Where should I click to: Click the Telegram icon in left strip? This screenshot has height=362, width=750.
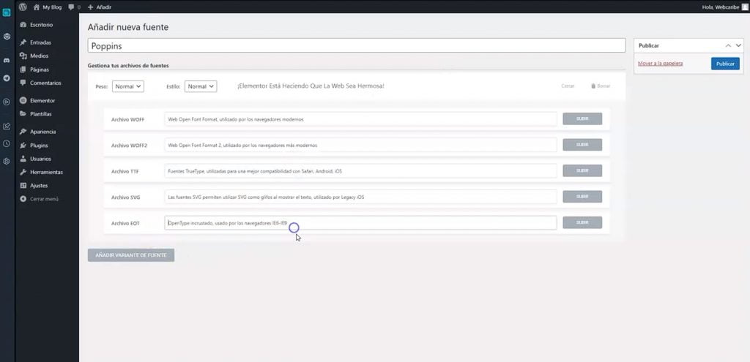(x=7, y=78)
